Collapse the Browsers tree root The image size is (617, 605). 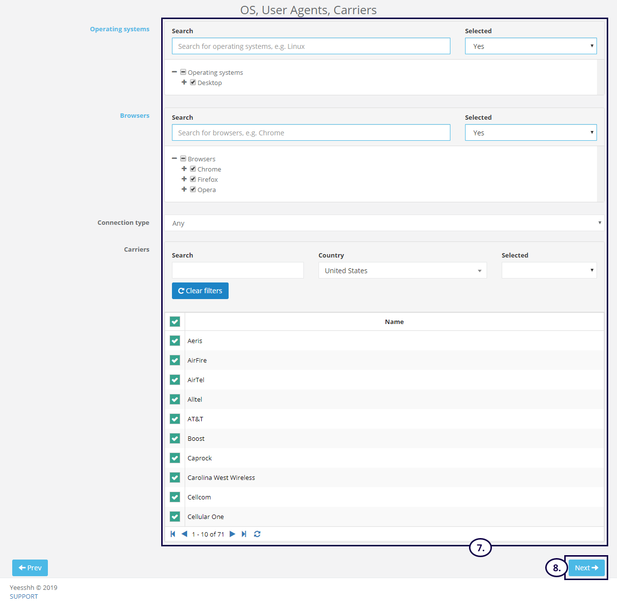click(174, 159)
